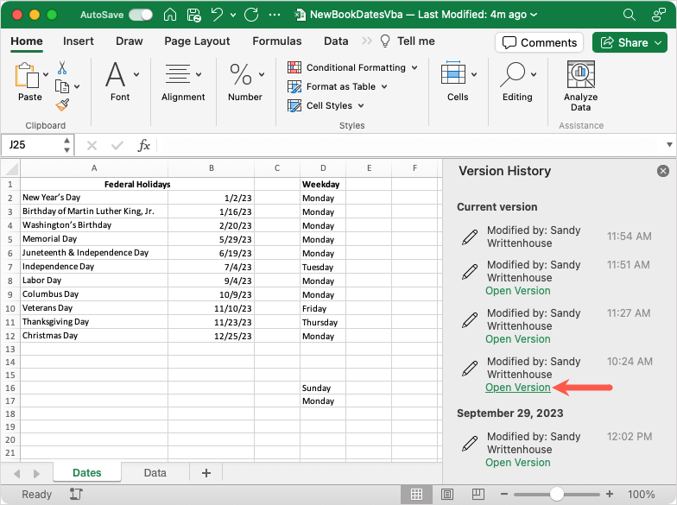Click the add new sheet plus button
Viewport: 677px width, 505px height.
pyautogui.click(x=206, y=473)
